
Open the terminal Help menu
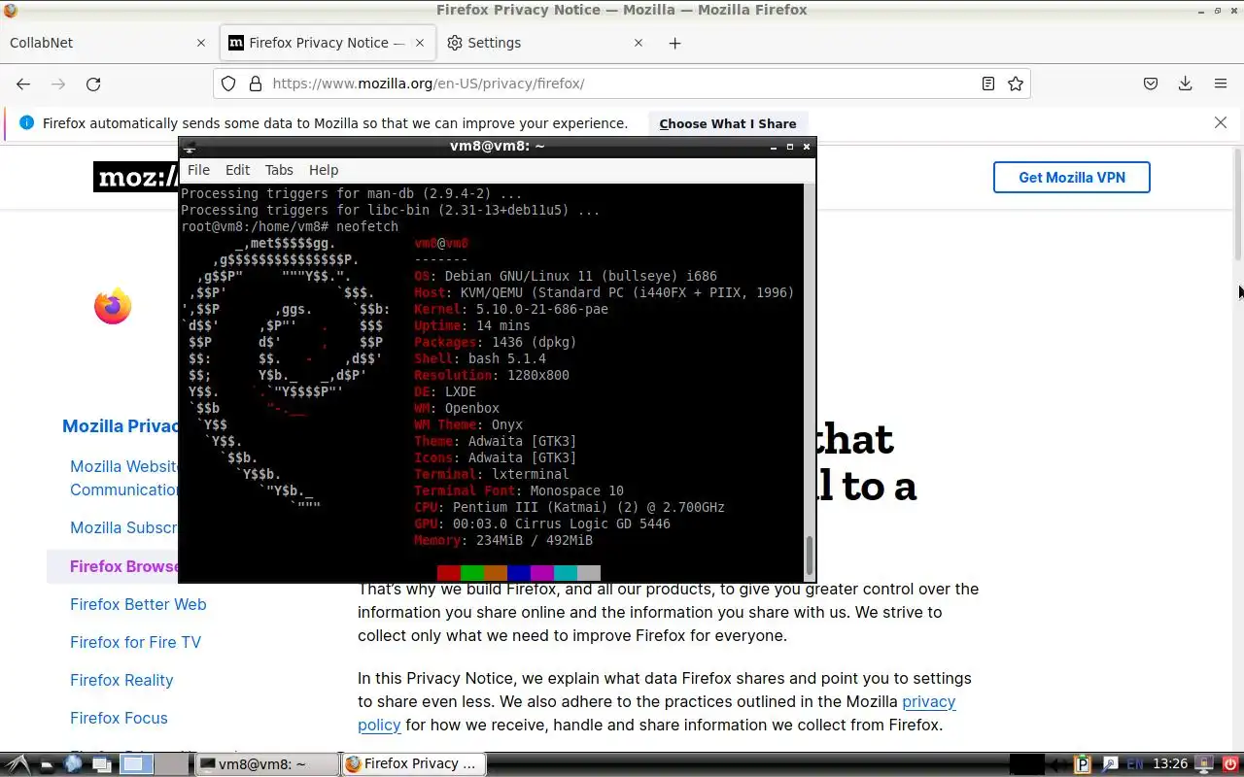tap(324, 170)
